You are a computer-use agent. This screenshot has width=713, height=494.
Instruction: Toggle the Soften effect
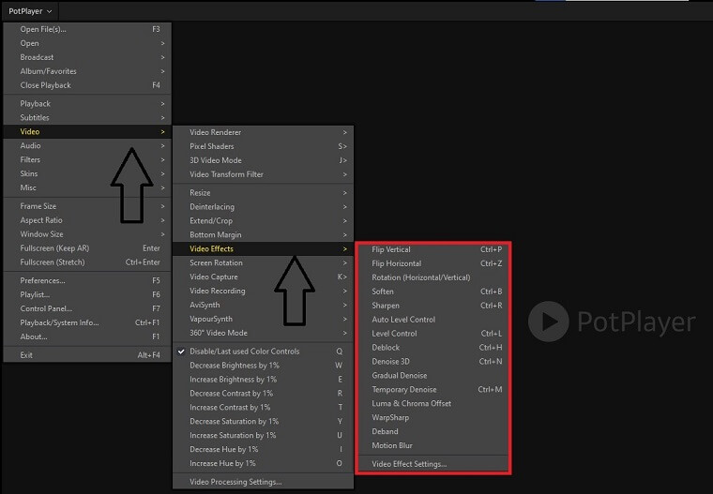[433, 292]
